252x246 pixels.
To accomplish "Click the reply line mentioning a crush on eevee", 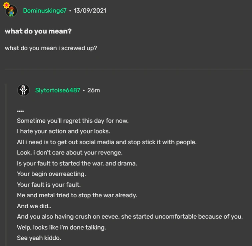I will click(130, 217).
